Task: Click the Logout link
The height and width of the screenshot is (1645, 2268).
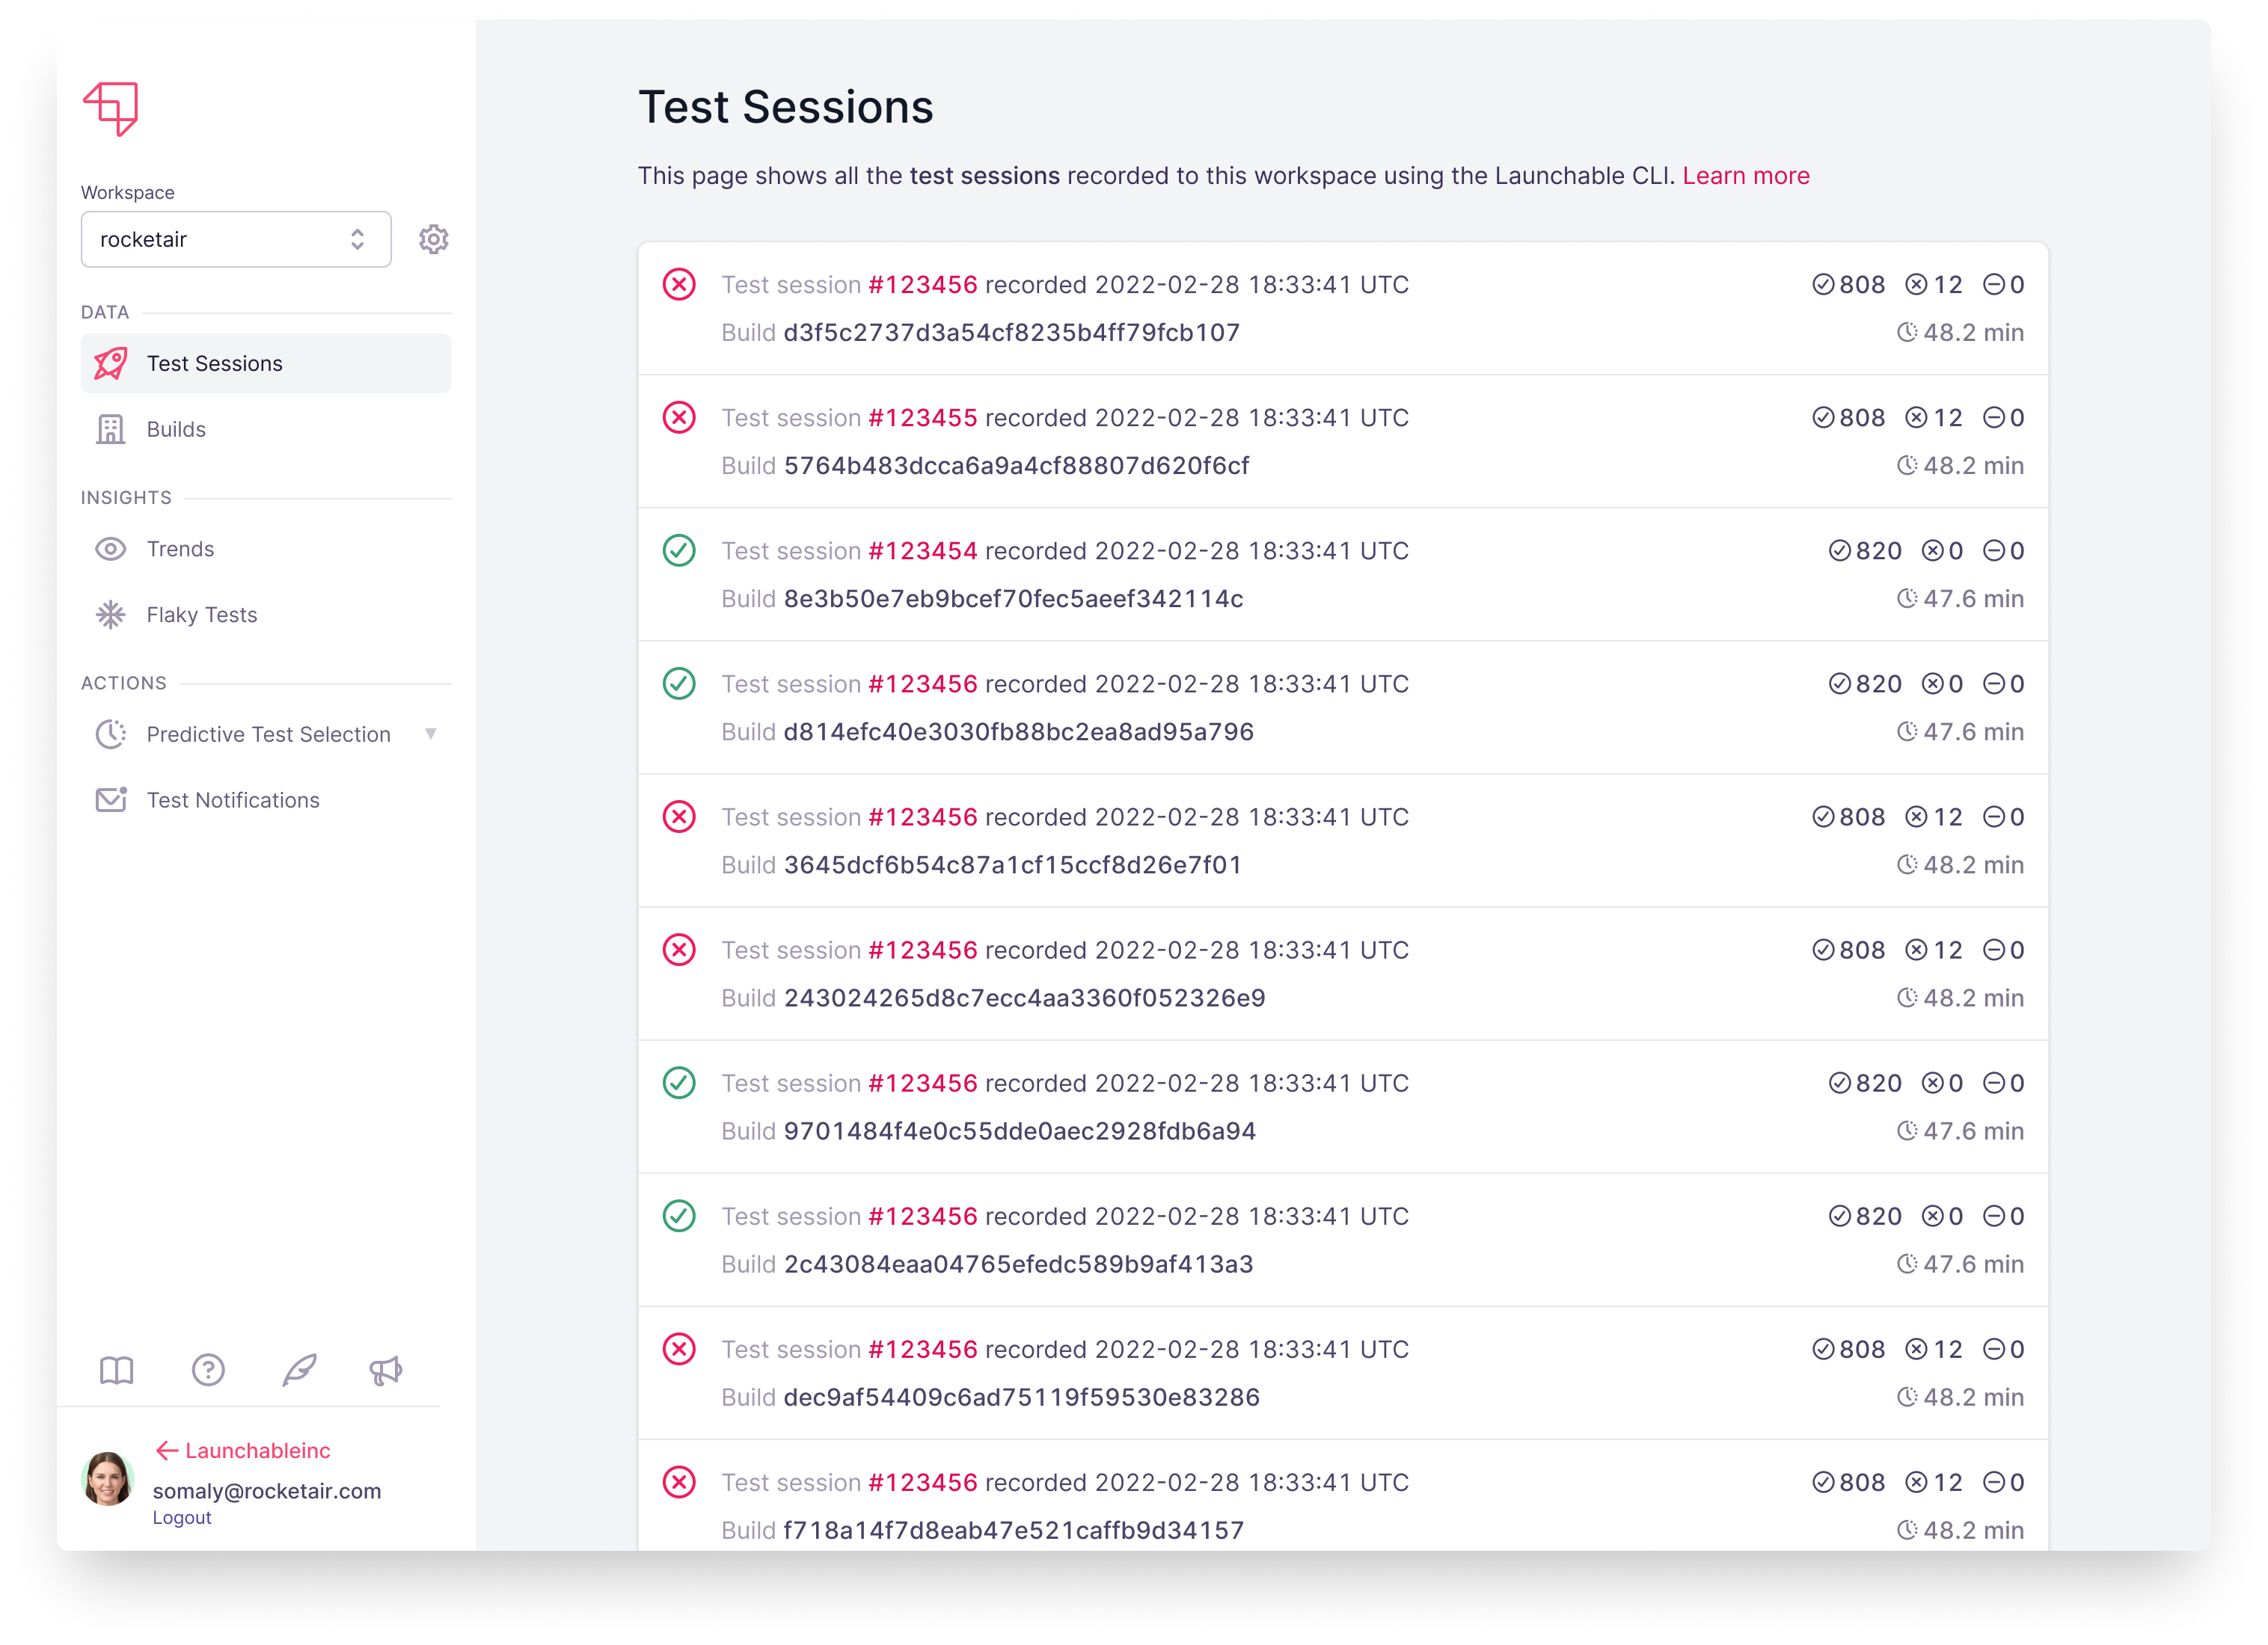Action: (182, 1517)
